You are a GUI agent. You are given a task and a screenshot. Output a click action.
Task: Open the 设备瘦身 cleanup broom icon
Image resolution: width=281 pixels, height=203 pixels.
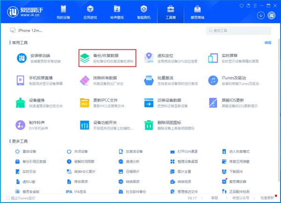pos(20,103)
